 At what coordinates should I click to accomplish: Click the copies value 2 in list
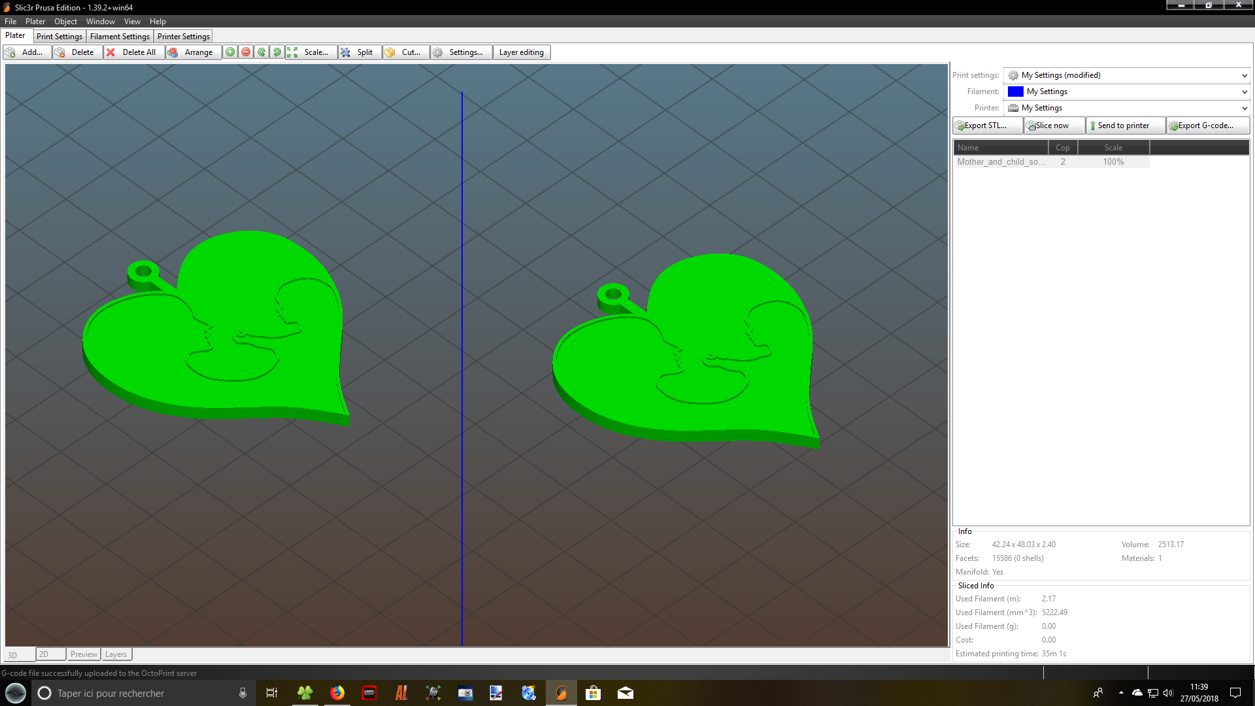[1063, 162]
